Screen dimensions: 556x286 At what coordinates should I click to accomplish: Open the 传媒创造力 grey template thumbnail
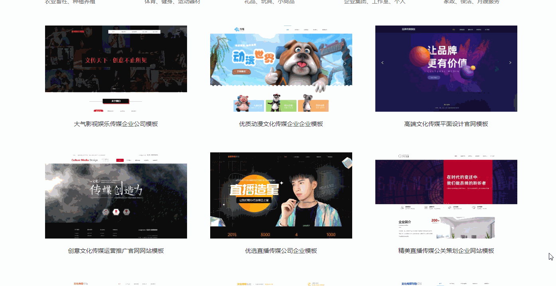[x=116, y=195]
